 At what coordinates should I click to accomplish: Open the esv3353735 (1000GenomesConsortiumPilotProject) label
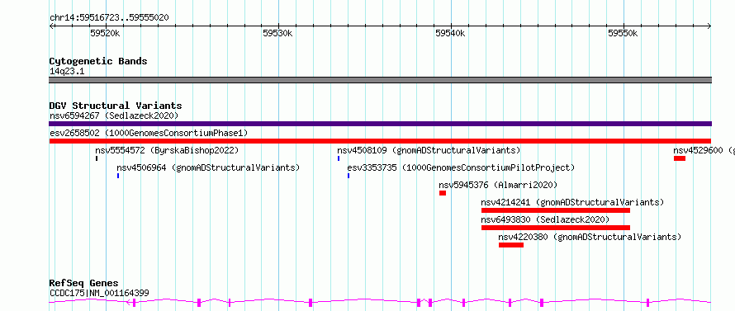(x=461, y=167)
